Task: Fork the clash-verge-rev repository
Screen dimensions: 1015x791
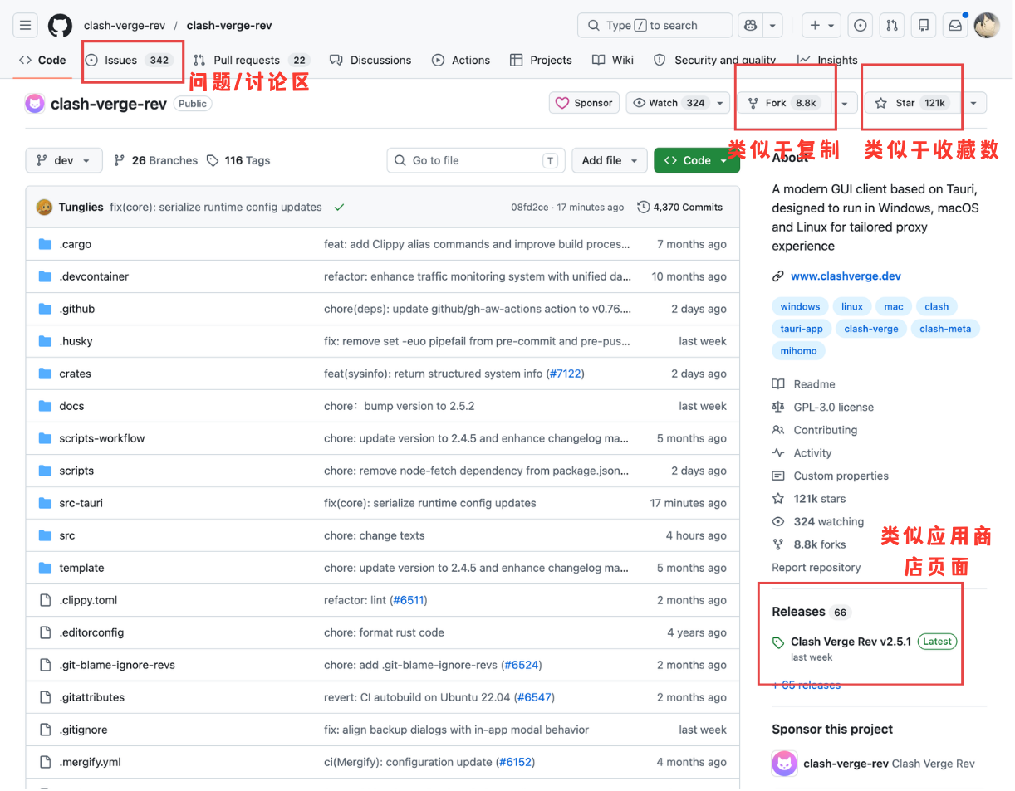Action: [783, 103]
